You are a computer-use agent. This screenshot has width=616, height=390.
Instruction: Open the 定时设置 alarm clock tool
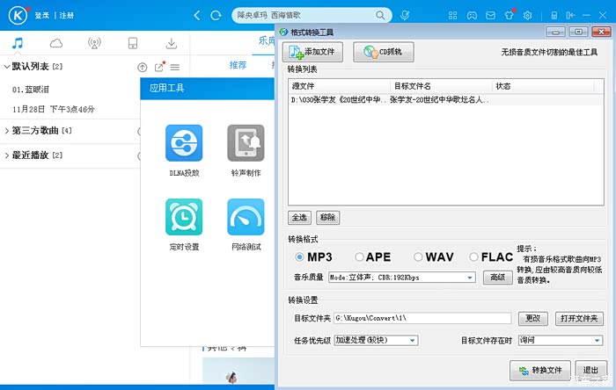coord(184,217)
